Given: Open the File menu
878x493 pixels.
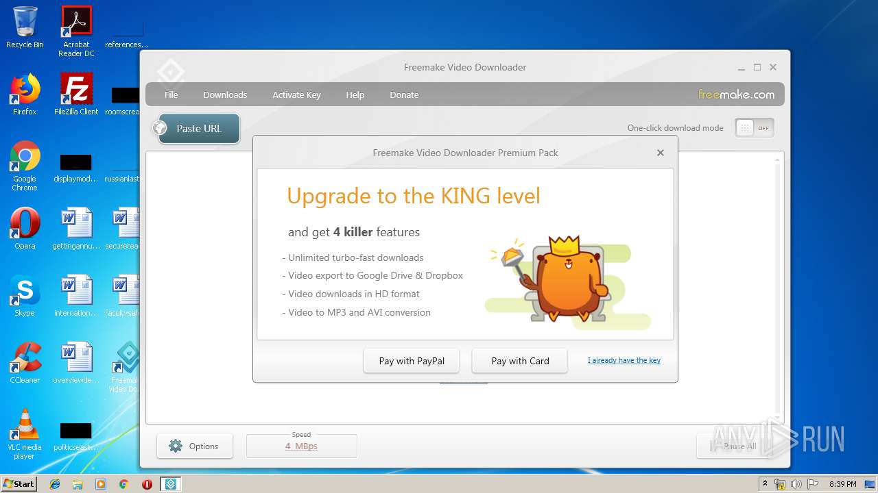Looking at the screenshot, I should (171, 94).
